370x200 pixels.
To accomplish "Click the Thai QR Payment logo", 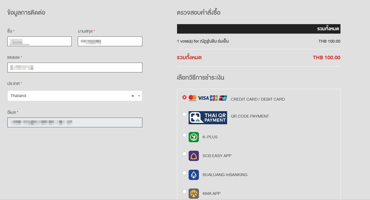I will 208,118.
